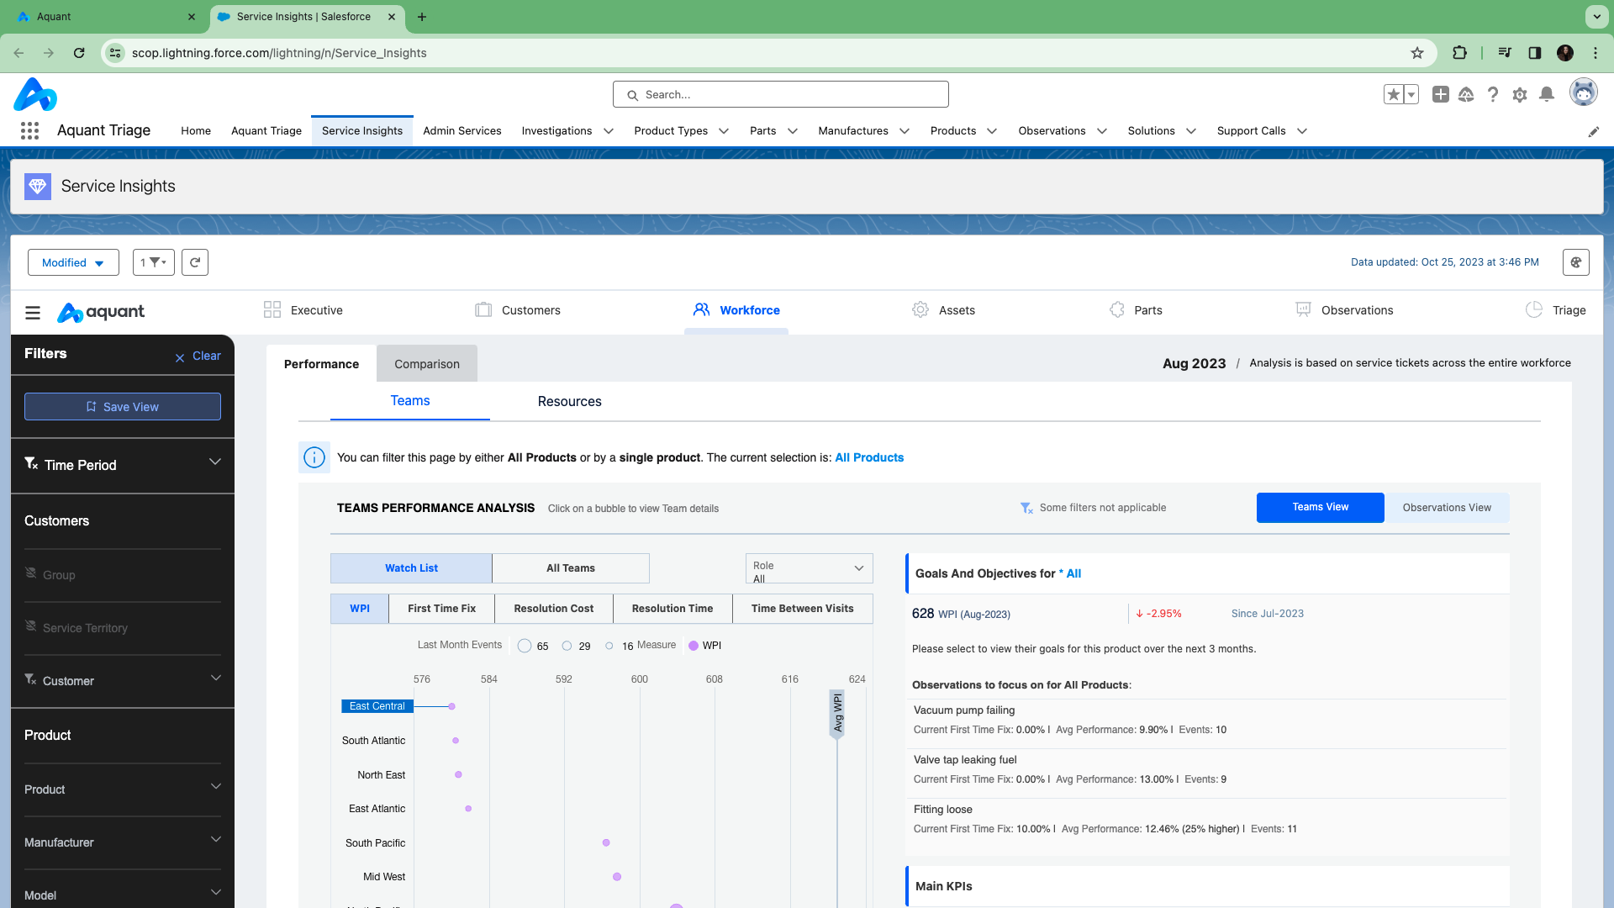Open the Role dropdown

pyautogui.click(x=809, y=568)
